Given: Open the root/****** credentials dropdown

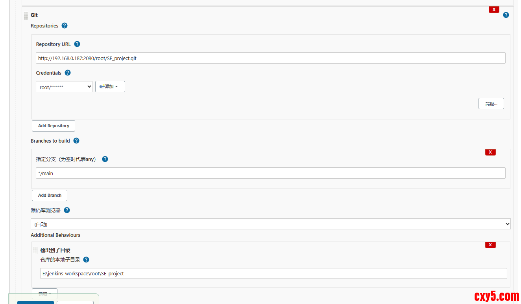Looking at the screenshot, I should click(x=64, y=87).
